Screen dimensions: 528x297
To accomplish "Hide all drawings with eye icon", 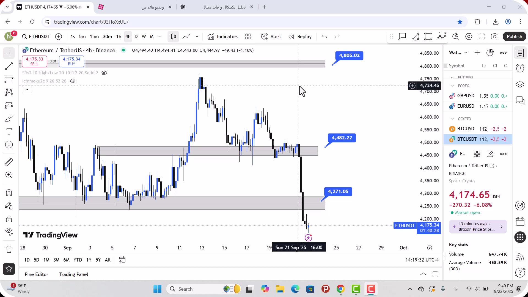I will click(x=9, y=232).
